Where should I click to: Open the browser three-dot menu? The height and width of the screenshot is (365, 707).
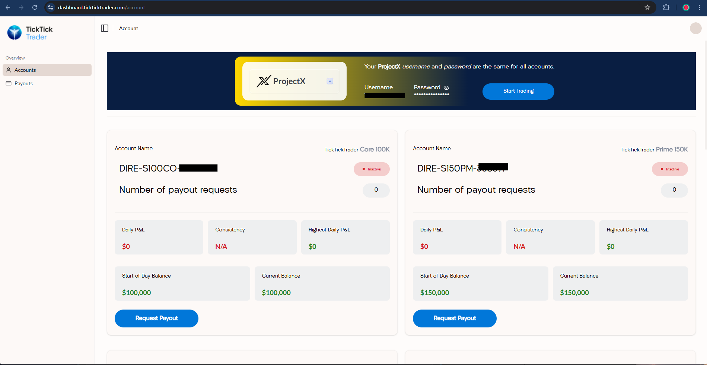pos(700,7)
